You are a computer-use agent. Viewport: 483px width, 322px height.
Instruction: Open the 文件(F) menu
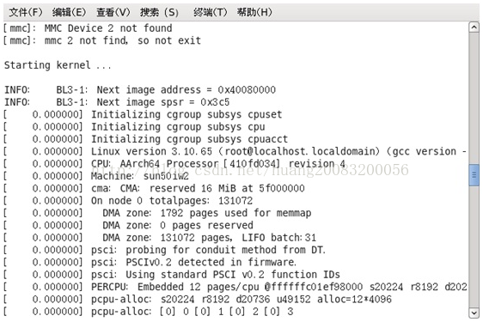click(26, 12)
